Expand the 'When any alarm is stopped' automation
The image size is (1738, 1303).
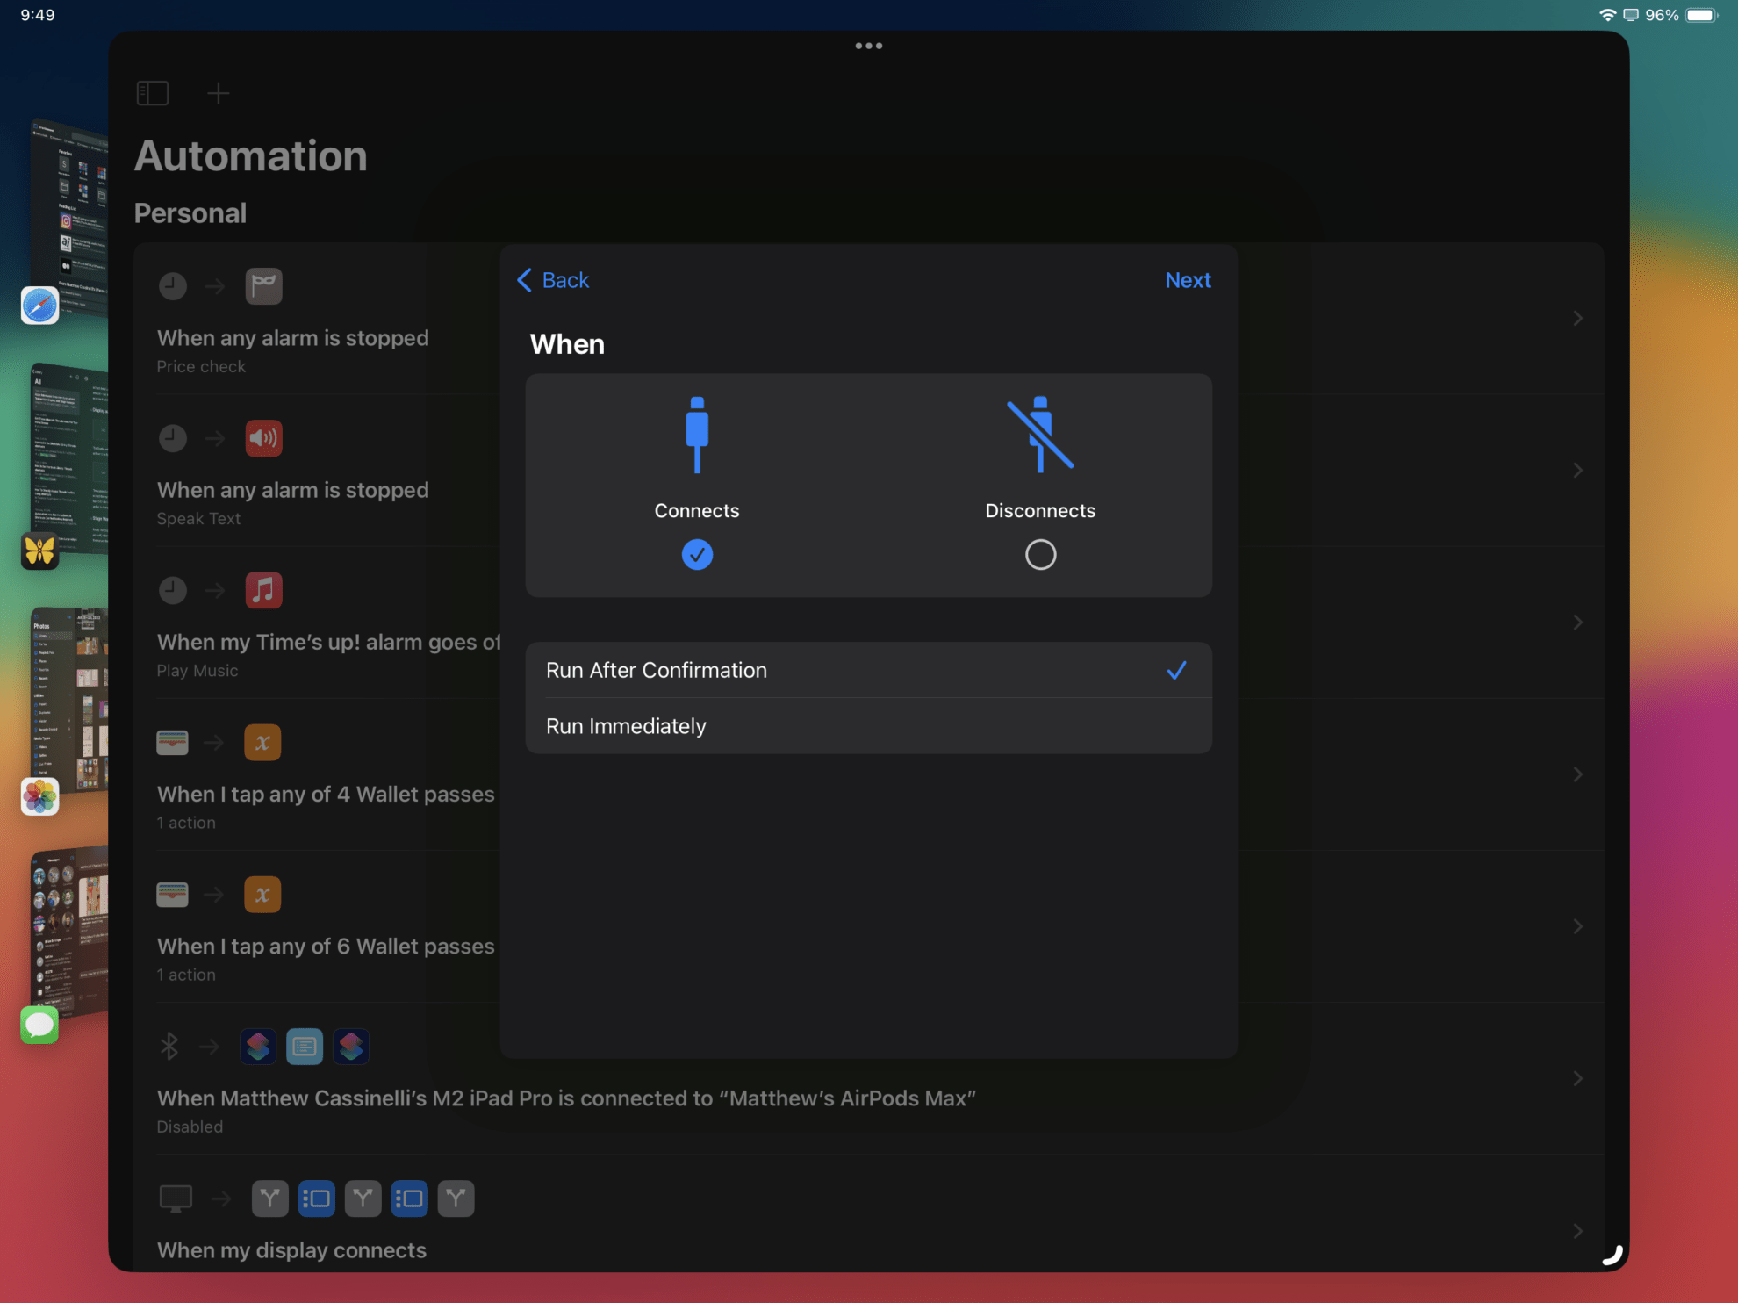(1577, 318)
